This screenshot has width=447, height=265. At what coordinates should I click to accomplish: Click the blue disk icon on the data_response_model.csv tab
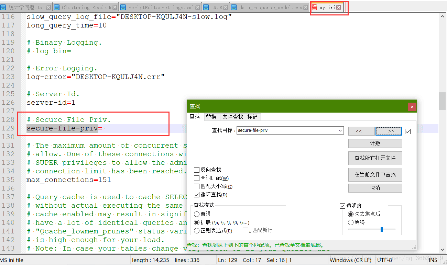click(x=234, y=7)
